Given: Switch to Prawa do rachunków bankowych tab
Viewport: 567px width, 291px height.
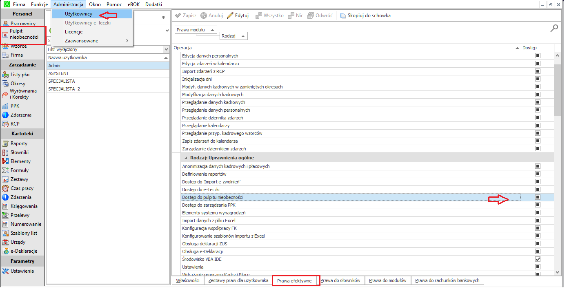Looking at the screenshot, I should (447, 280).
